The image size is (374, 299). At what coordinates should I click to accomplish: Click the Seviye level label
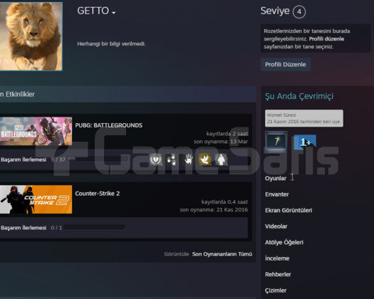click(x=275, y=11)
